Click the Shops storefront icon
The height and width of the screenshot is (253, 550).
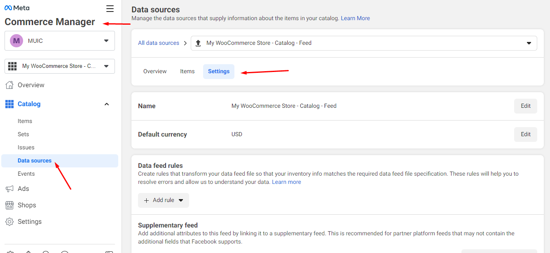(x=9, y=205)
